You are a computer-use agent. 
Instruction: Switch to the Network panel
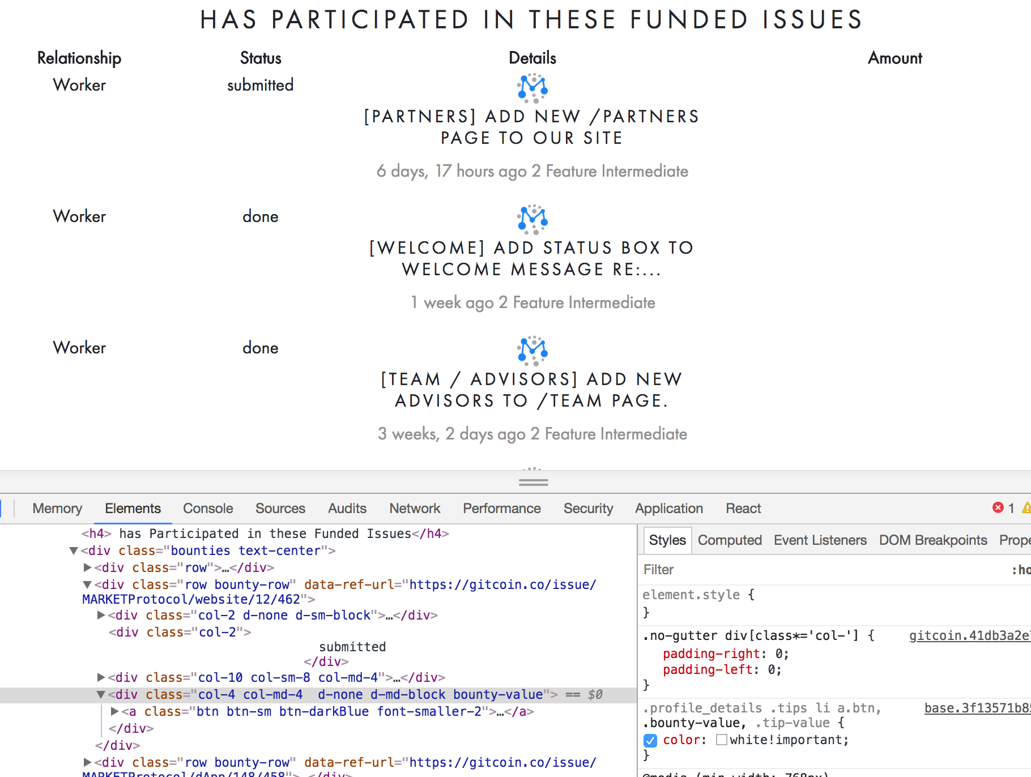(x=415, y=508)
